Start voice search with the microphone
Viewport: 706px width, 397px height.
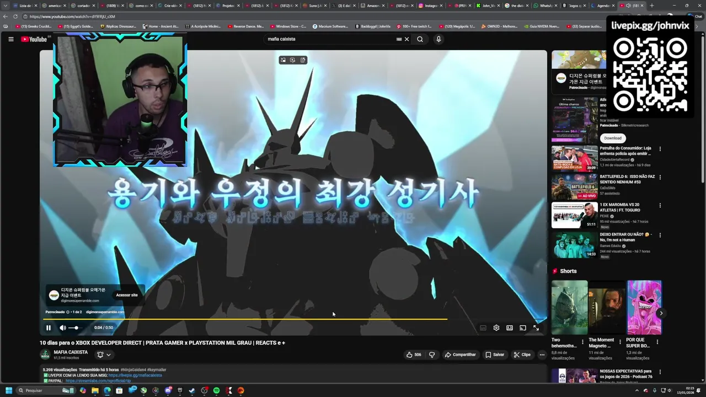pos(438,39)
